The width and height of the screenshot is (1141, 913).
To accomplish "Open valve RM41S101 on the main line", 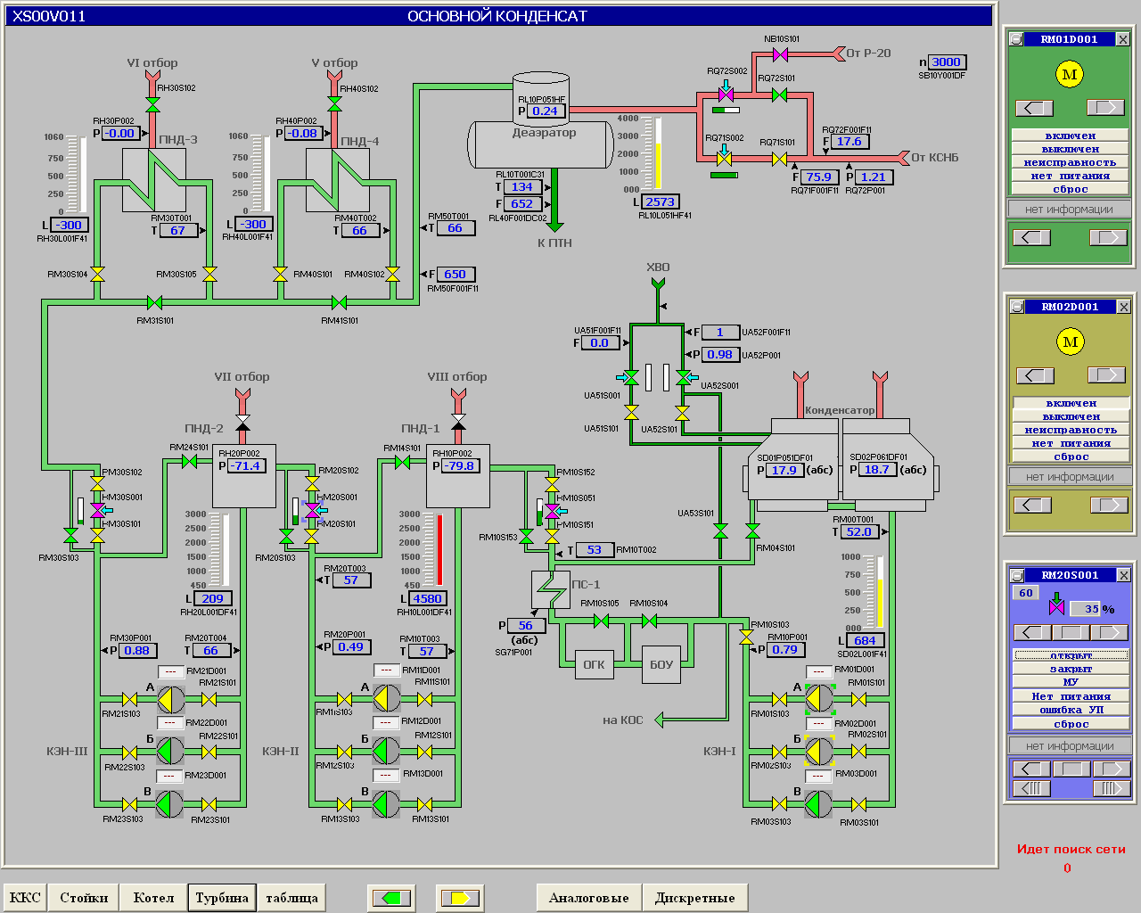I will 339,302.
